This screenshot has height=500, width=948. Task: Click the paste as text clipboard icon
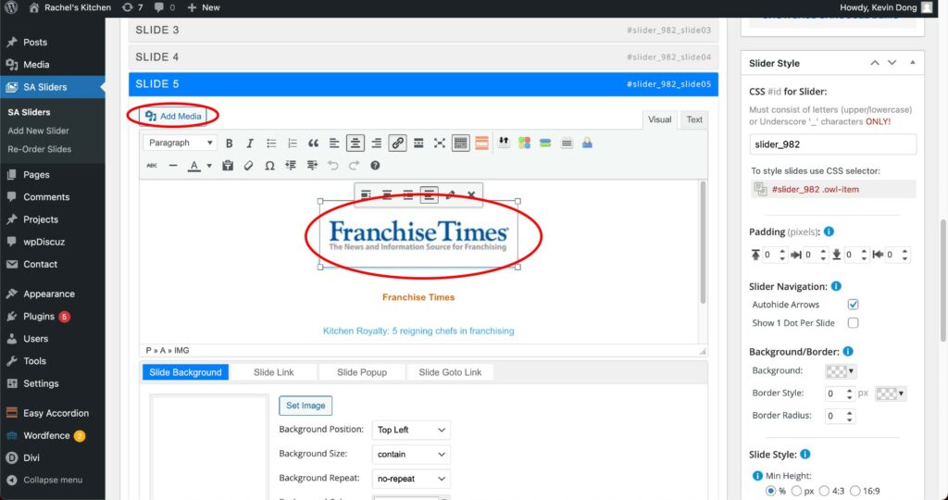tap(229, 166)
